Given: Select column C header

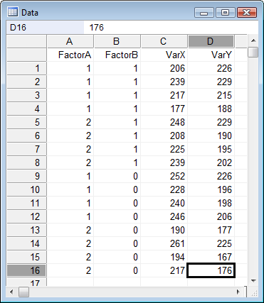Looking at the screenshot, I should (164, 41).
